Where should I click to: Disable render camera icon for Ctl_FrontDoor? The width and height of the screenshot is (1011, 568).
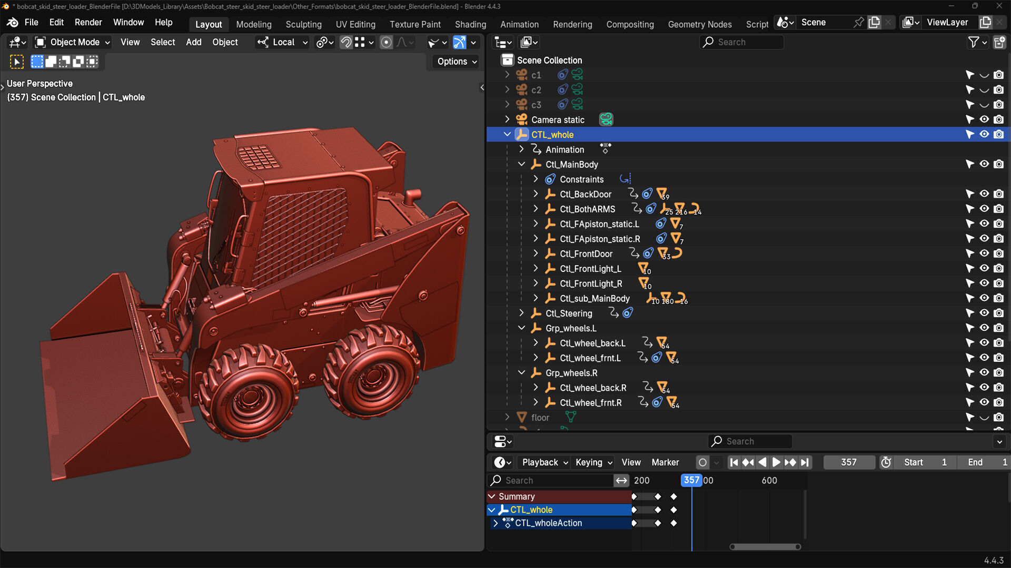point(998,253)
